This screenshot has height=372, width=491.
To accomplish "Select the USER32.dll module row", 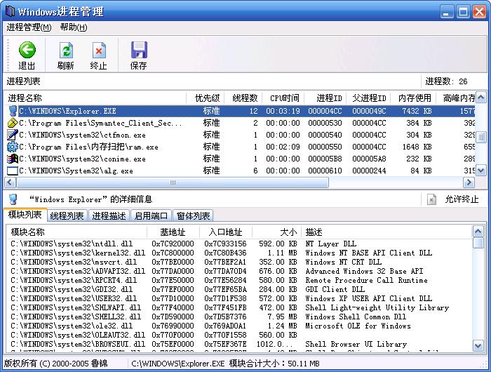I will (239, 298).
